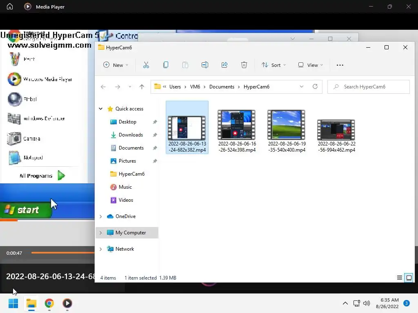Screen dimensions: 418x313
Task: Go forward with the right arrow button
Action: [x=117, y=87]
